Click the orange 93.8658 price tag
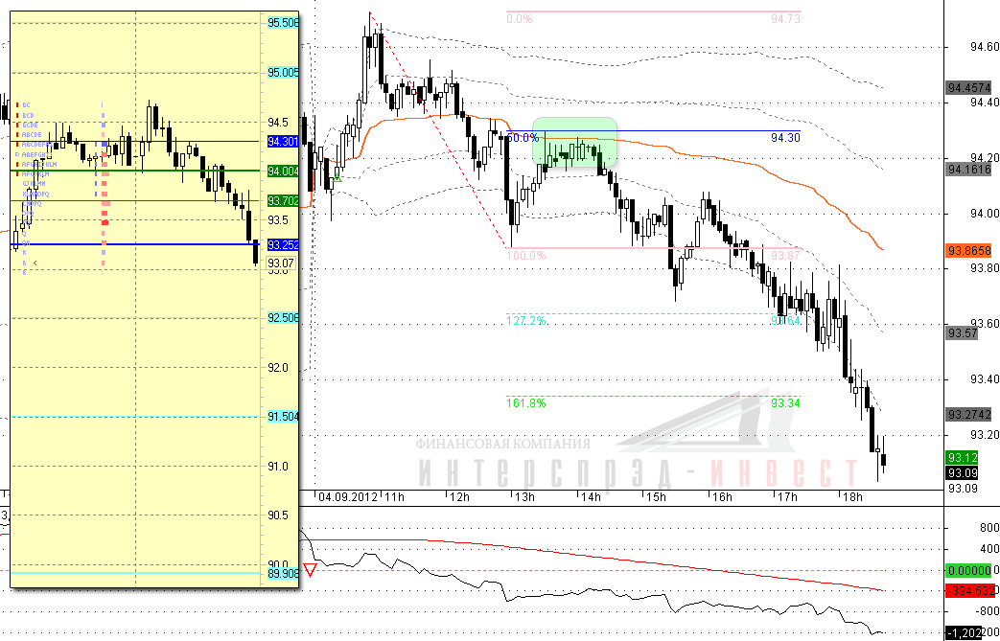Screen dimensions: 1000x641 968,251
